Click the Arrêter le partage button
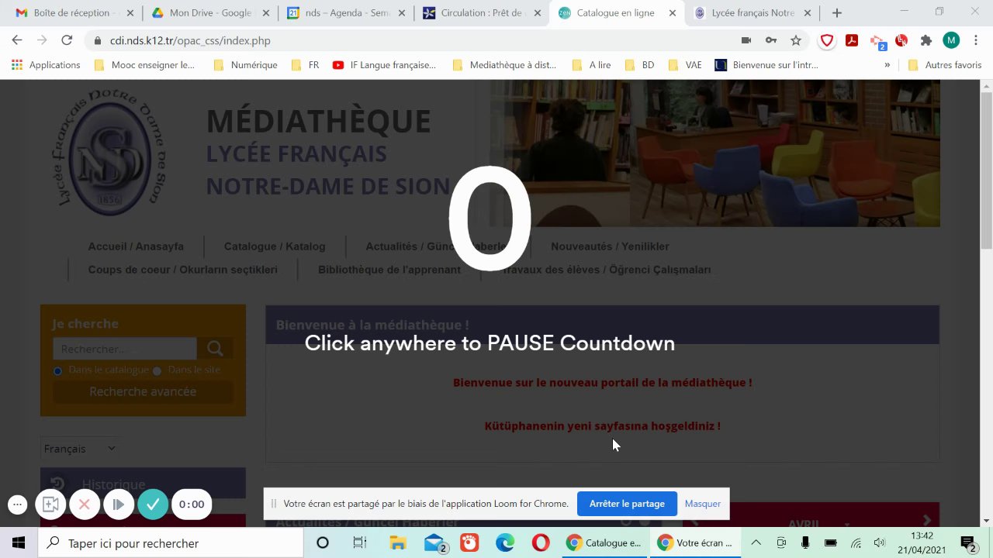Viewport: 993px width, 558px height. coord(627,504)
